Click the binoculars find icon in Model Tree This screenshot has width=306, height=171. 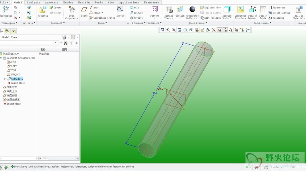pyautogui.click(x=66, y=43)
